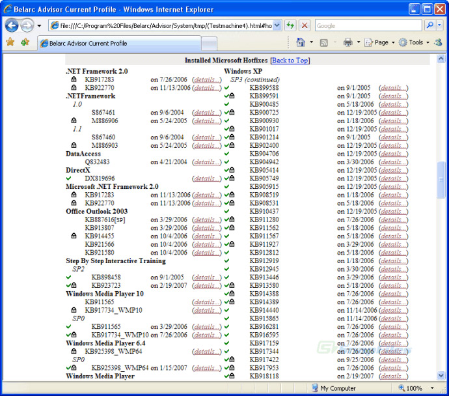The height and width of the screenshot is (396, 449).
Task: Open details link for Q832483
Action: (207, 162)
